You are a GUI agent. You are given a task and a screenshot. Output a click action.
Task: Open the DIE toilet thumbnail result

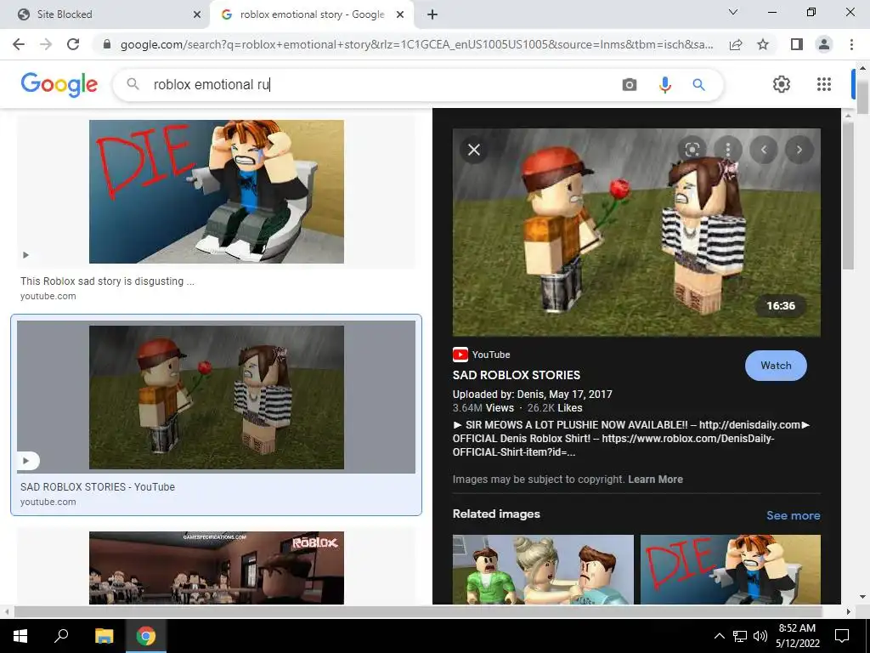pyautogui.click(x=217, y=191)
